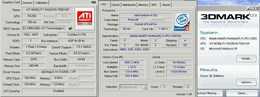This screenshot has width=260, height=97.
Task: Click the Demo... button in 3DMark
Action: [x=243, y=93]
